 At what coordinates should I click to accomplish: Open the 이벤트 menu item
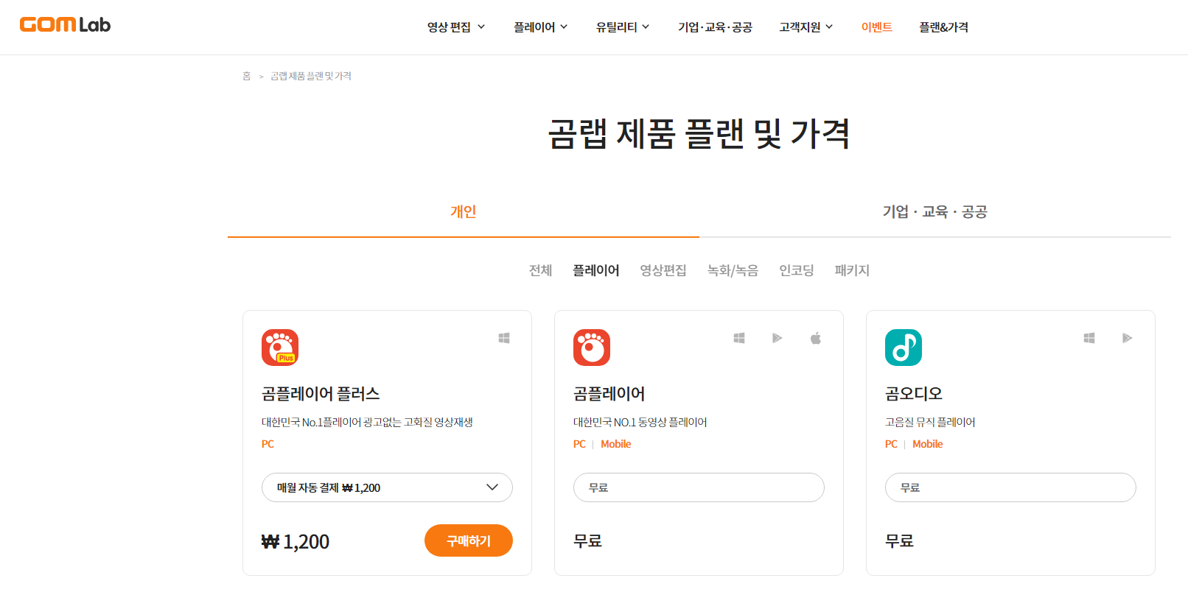(x=877, y=27)
